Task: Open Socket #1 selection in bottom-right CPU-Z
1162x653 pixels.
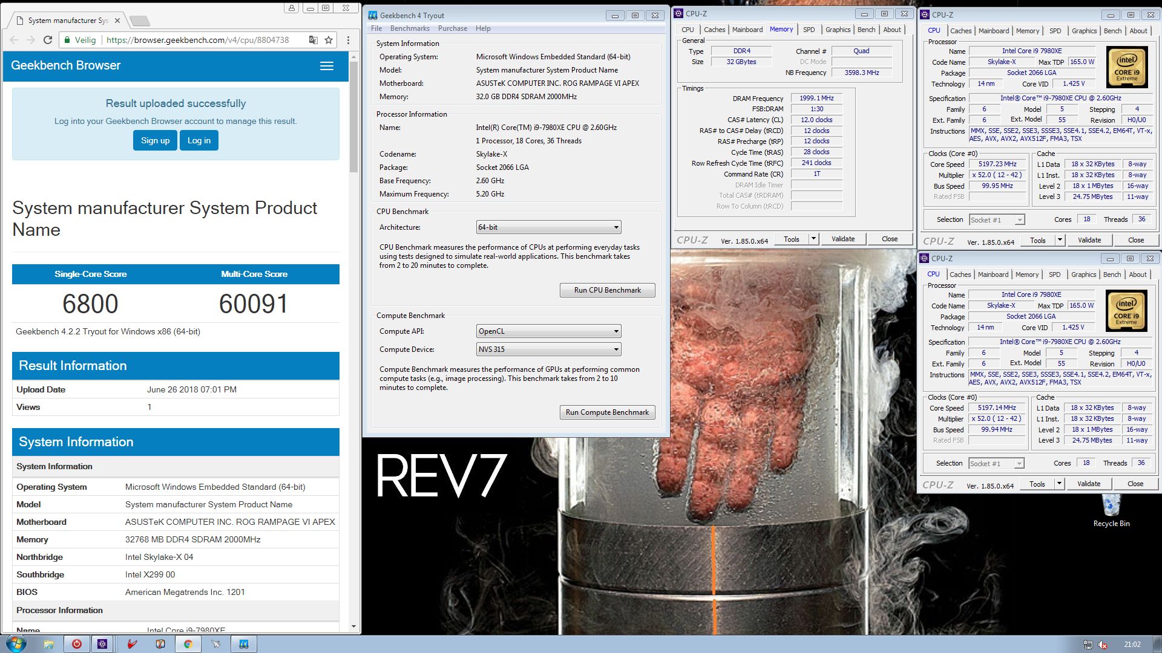Action: pyautogui.click(x=996, y=464)
